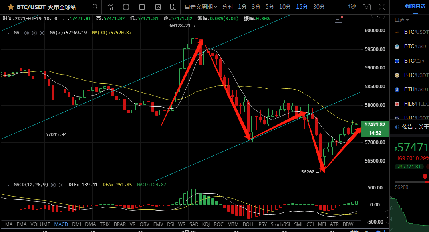Select the MA indicator at bottom bar
The height and width of the screenshot is (232, 429).
click(x=9, y=224)
